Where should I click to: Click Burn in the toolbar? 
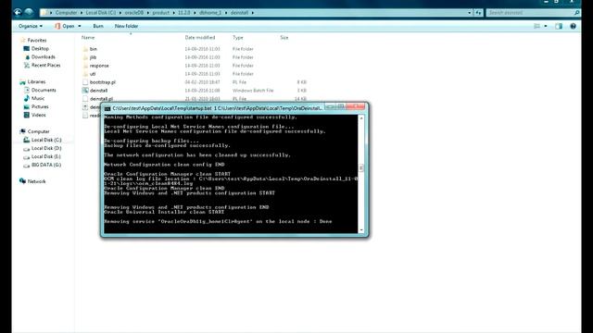[x=98, y=26]
